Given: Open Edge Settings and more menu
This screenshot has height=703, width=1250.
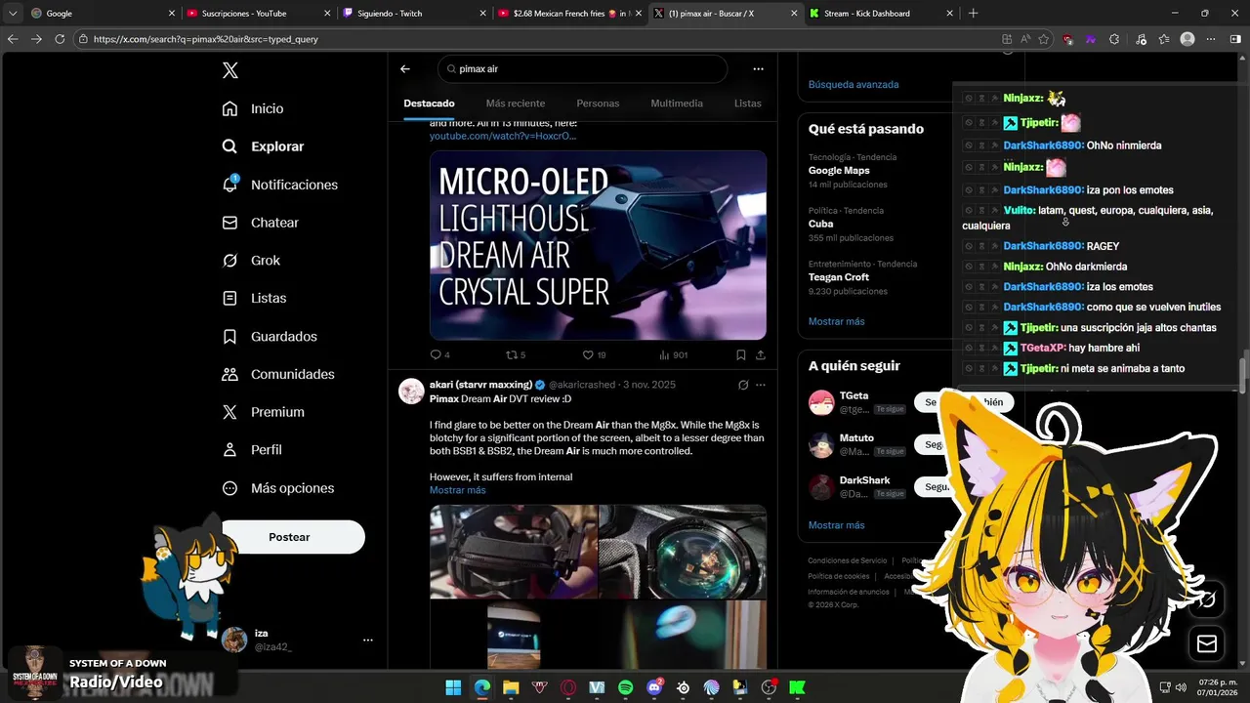Looking at the screenshot, I should 1210,39.
